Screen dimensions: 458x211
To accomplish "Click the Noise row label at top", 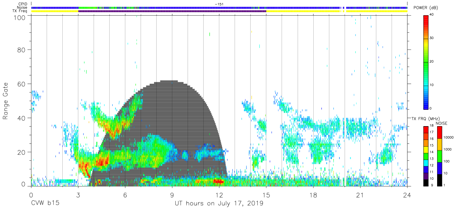I will point(22,7).
